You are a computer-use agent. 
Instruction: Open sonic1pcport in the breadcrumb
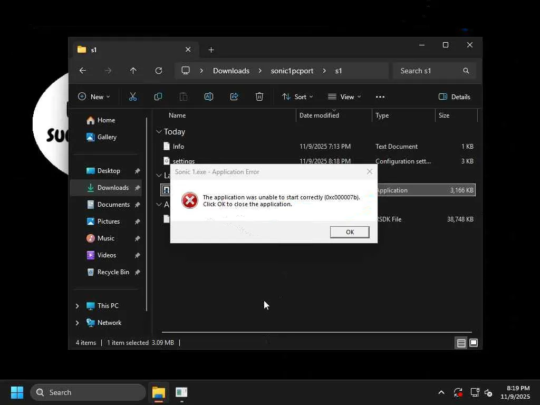[292, 71]
